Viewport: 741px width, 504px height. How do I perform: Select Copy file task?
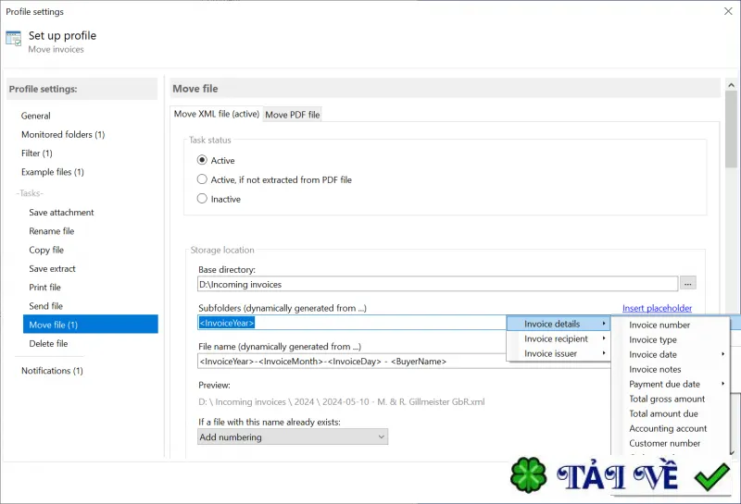pyautogui.click(x=46, y=250)
